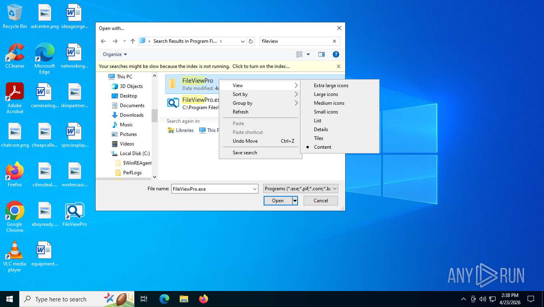Screen dimensions: 544x307
Task: Click the Back arrow in dialog
Action: point(103,41)
